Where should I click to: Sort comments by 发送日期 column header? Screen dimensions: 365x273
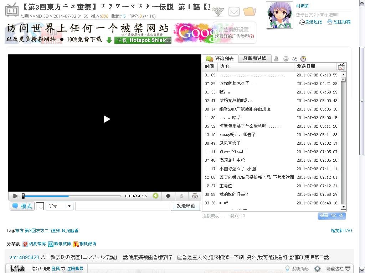point(316,66)
